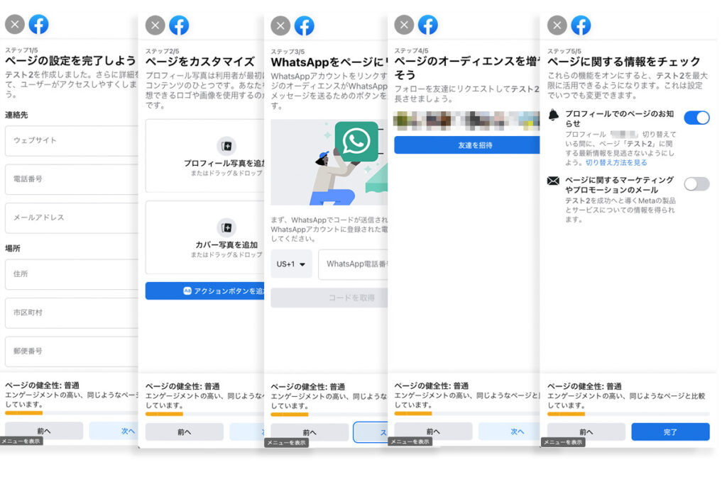The image size is (727, 484).
Task: Click the heading ページをカスタマイズ
Action: (x=200, y=62)
